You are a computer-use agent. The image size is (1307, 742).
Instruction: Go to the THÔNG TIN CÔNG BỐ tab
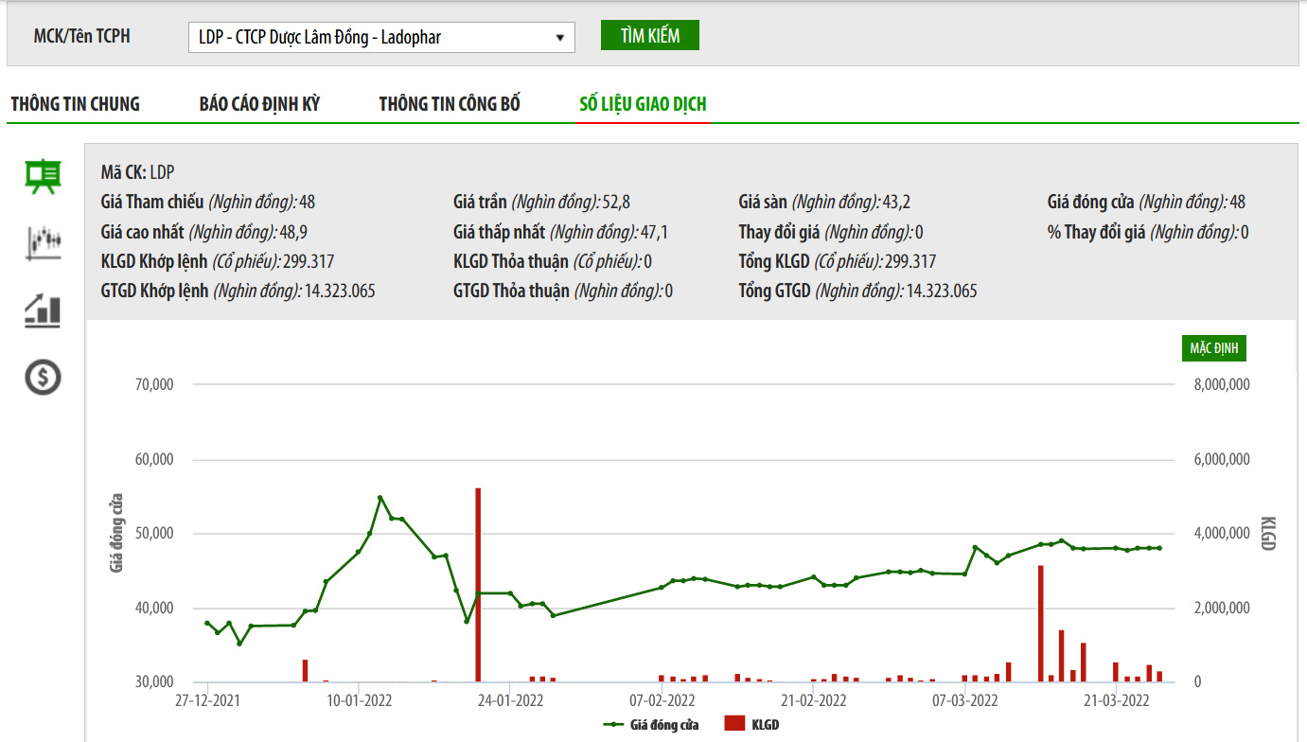(450, 104)
